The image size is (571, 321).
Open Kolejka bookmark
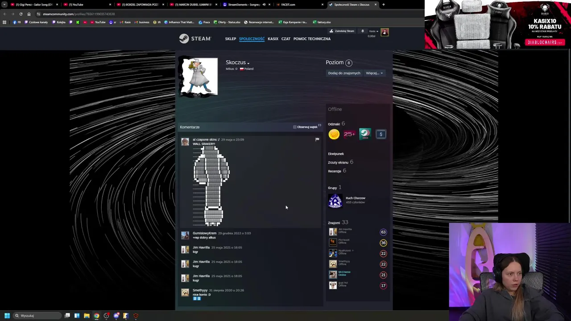pos(59,22)
